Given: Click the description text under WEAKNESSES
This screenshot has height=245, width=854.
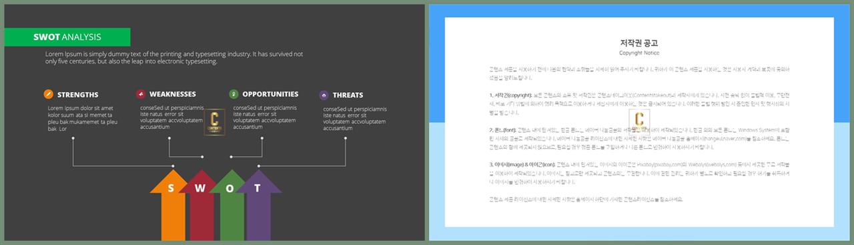Looking at the screenshot, I should tap(171, 117).
